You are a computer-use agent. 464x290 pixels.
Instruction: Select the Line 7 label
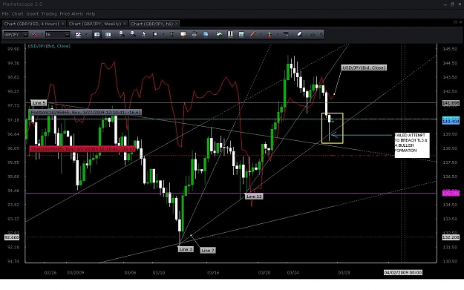pos(207,251)
